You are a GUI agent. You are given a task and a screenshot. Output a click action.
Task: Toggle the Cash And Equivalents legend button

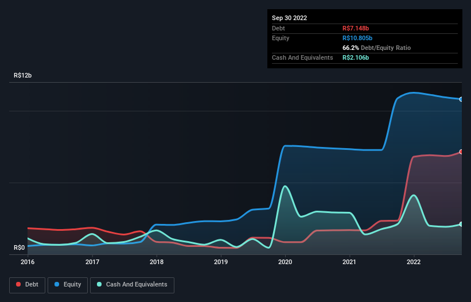tap(132, 285)
